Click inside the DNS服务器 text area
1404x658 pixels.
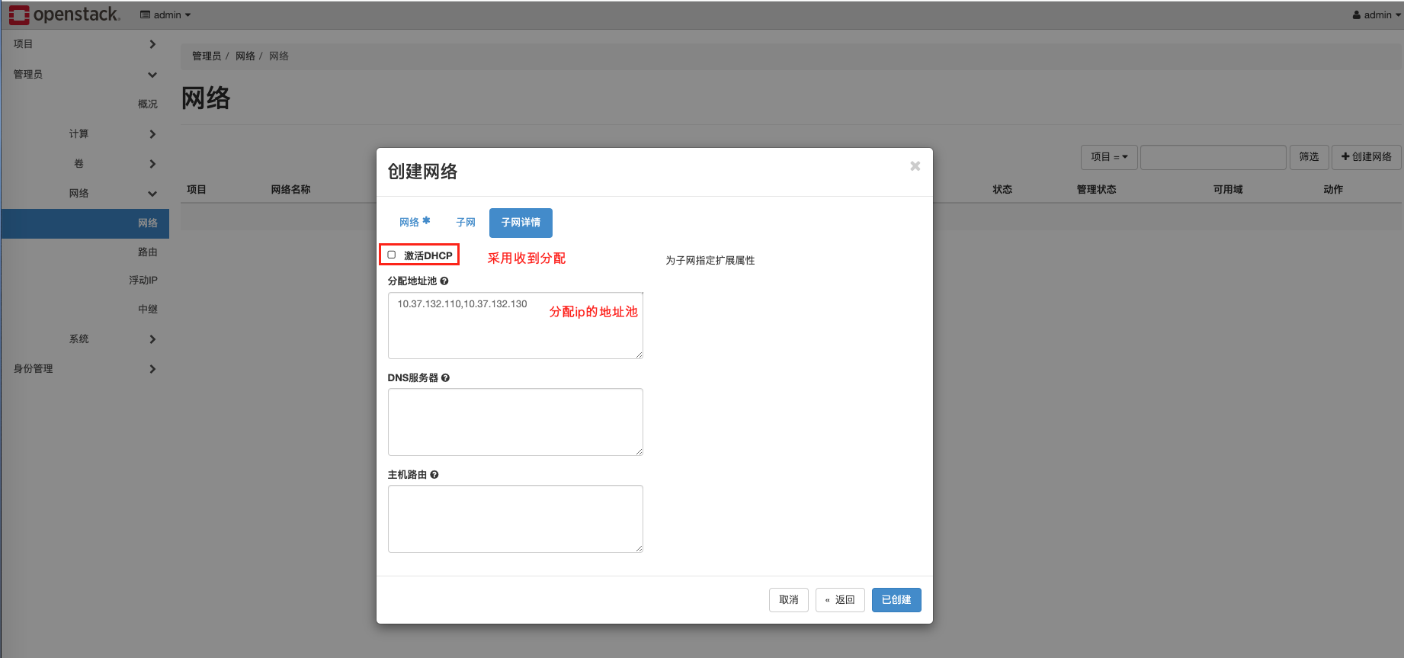click(x=515, y=422)
